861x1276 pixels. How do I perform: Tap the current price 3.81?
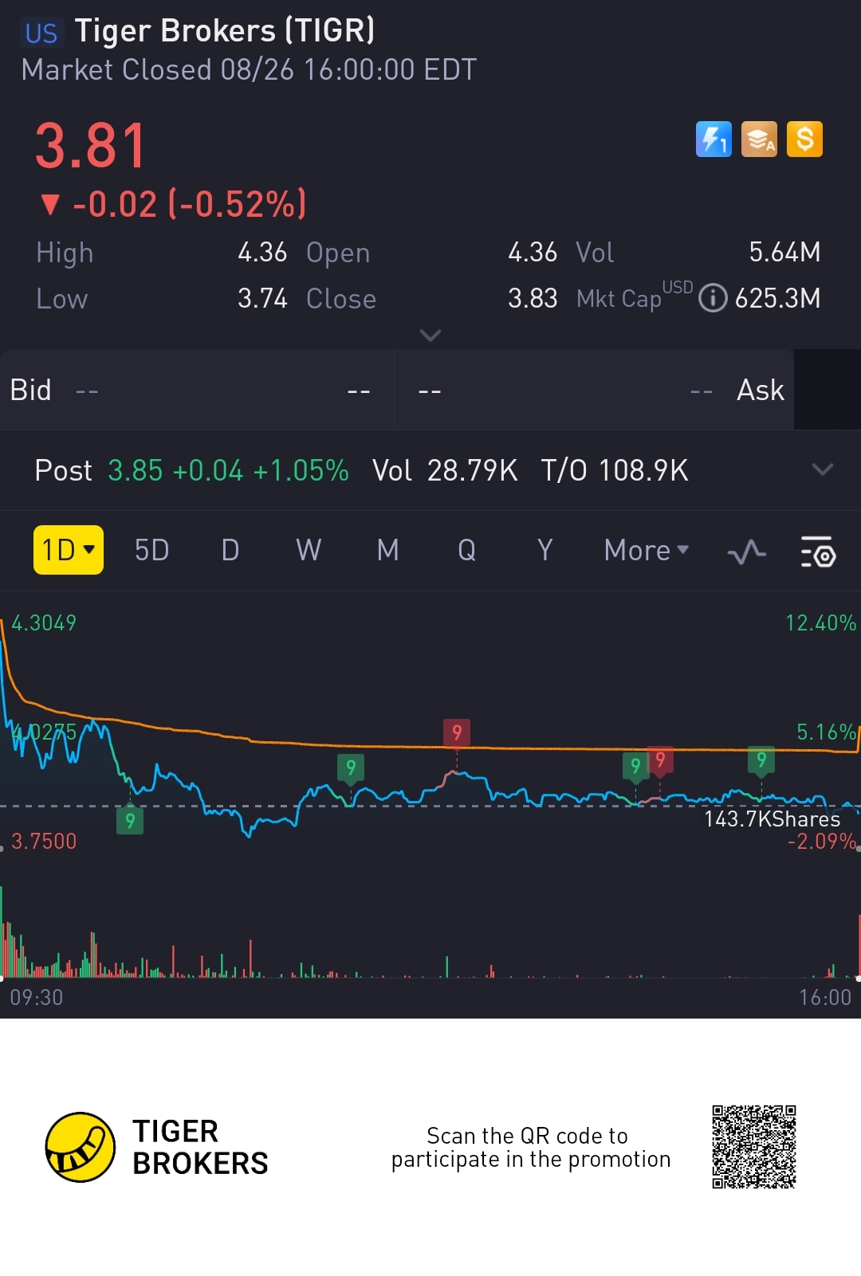(91, 147)
